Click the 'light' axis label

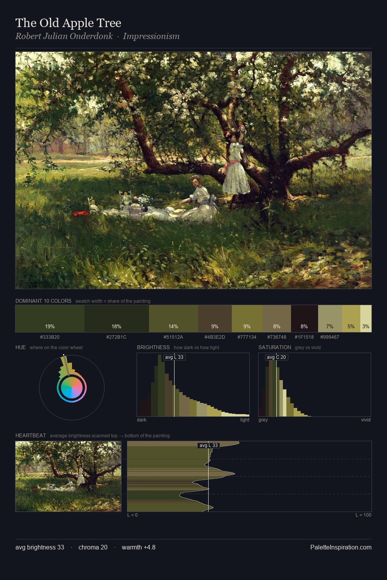(x=245, y=420)
